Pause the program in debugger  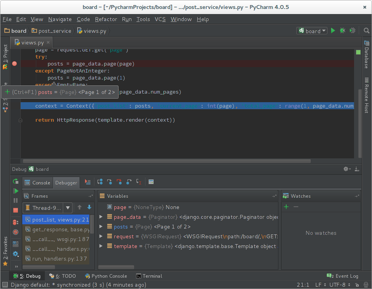coord(16,201)
